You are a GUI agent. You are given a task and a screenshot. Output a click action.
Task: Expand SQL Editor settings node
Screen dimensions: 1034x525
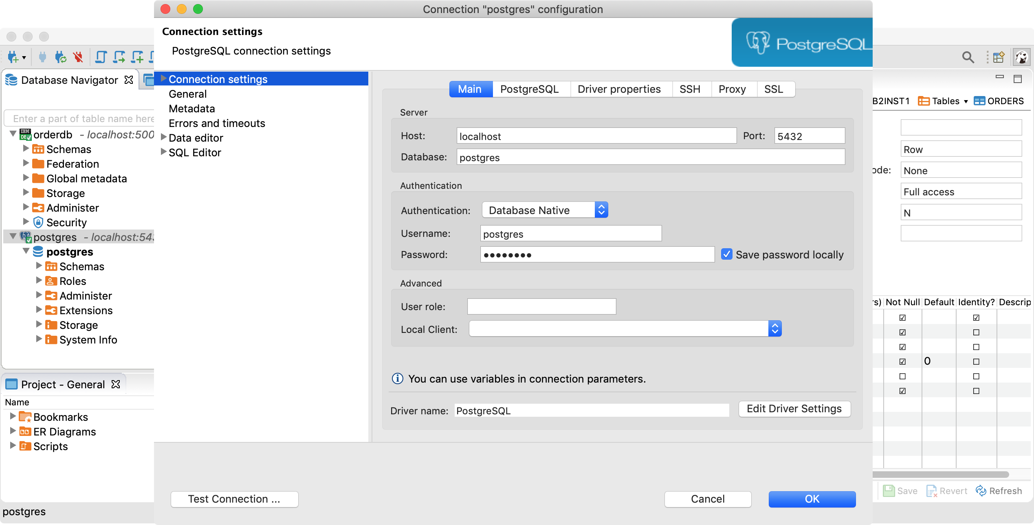pos(163,152)
